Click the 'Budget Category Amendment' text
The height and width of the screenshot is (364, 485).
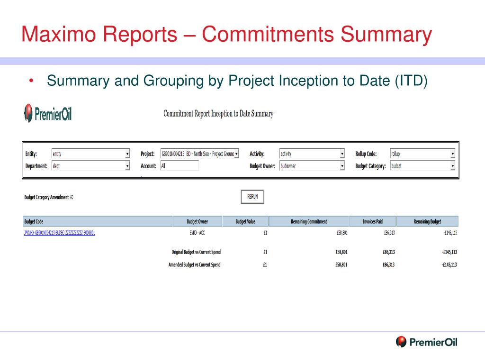click(46, 197)
